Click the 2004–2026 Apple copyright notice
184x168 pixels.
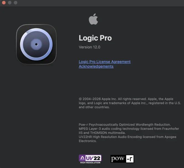pos(130,103)
